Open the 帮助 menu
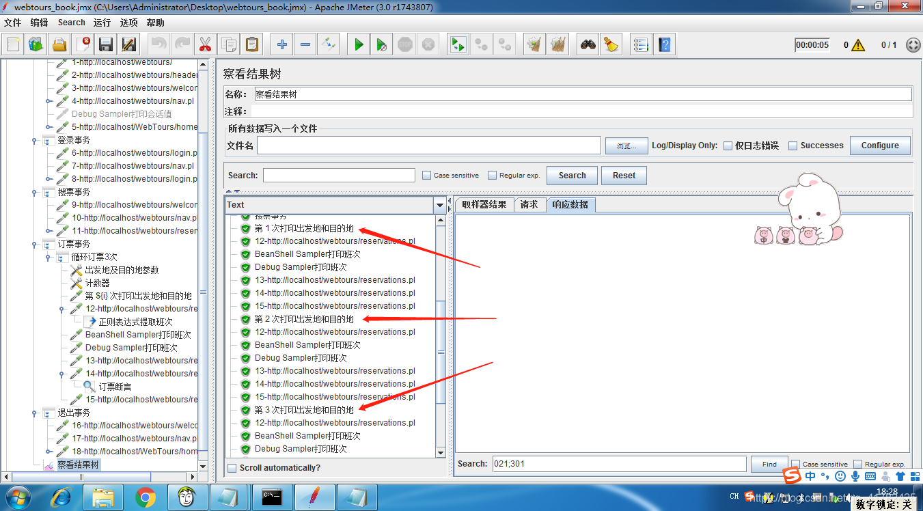 click(x=156, y=23)
